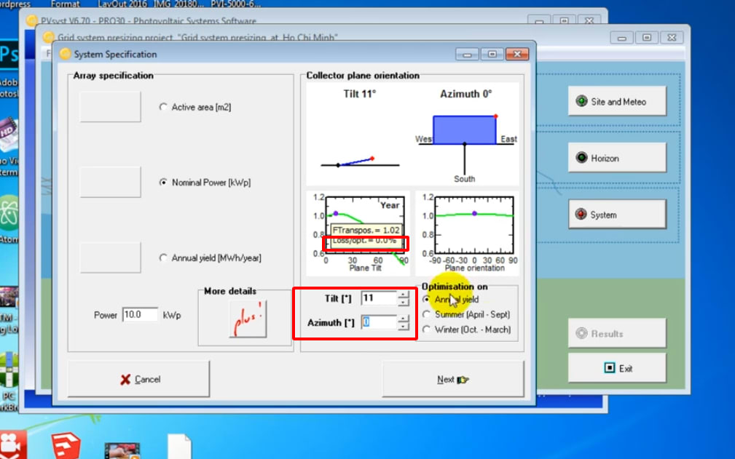735x459 pixels.
Task: Click the 'Plane orientation' axis label
Action: tap(474, 268)
